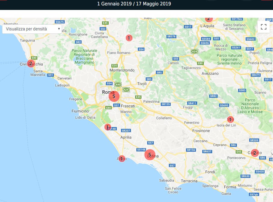
Task: Open the marker 2 on Cassino
Action: [255, 153]
